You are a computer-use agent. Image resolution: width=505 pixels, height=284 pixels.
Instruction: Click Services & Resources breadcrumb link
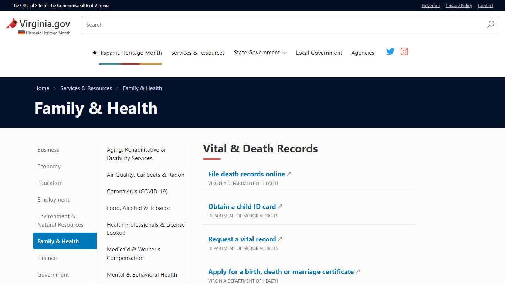pyautogui.click(x=86, y=88)
